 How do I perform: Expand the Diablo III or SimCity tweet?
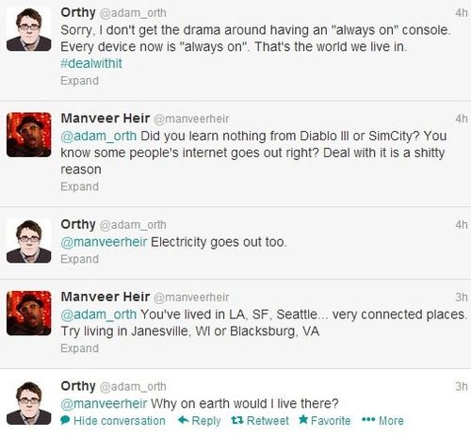pos(79,186)
